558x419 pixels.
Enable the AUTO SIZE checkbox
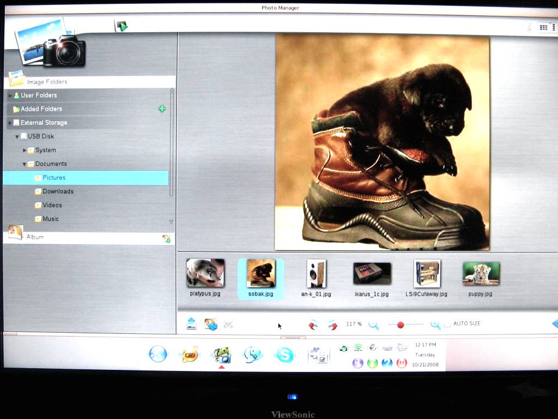(447, 324)
